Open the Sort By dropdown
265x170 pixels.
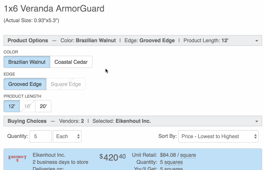pyautogui.click(x=218, y=136)
